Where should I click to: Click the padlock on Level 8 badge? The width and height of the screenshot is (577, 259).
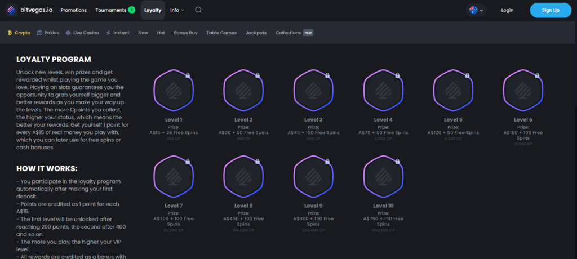(x=258, y=162)
